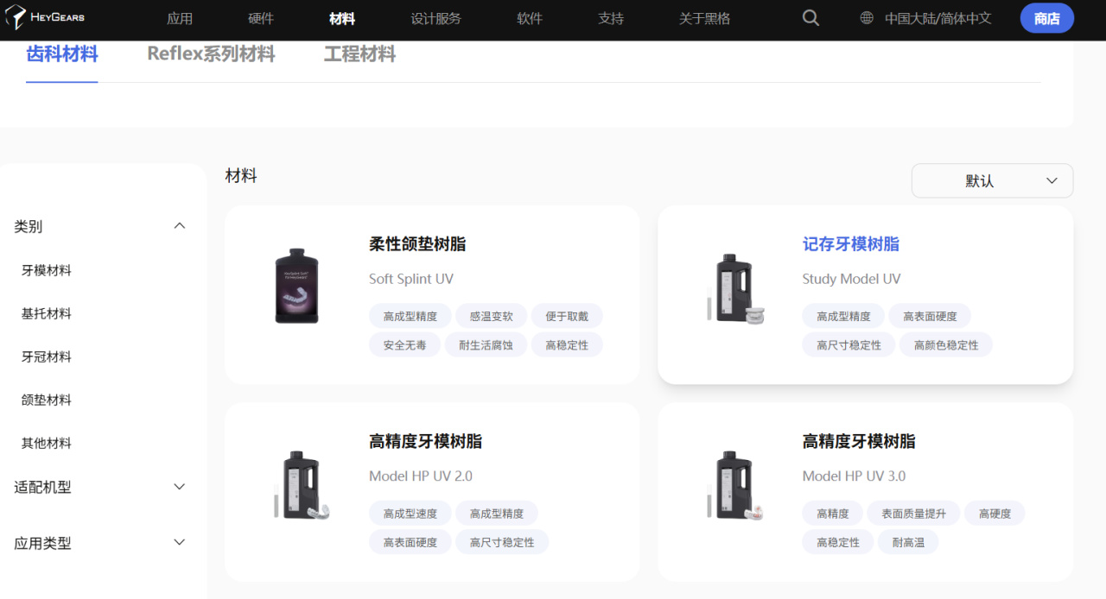Click the 便于取戴 tag

point(567,316)
